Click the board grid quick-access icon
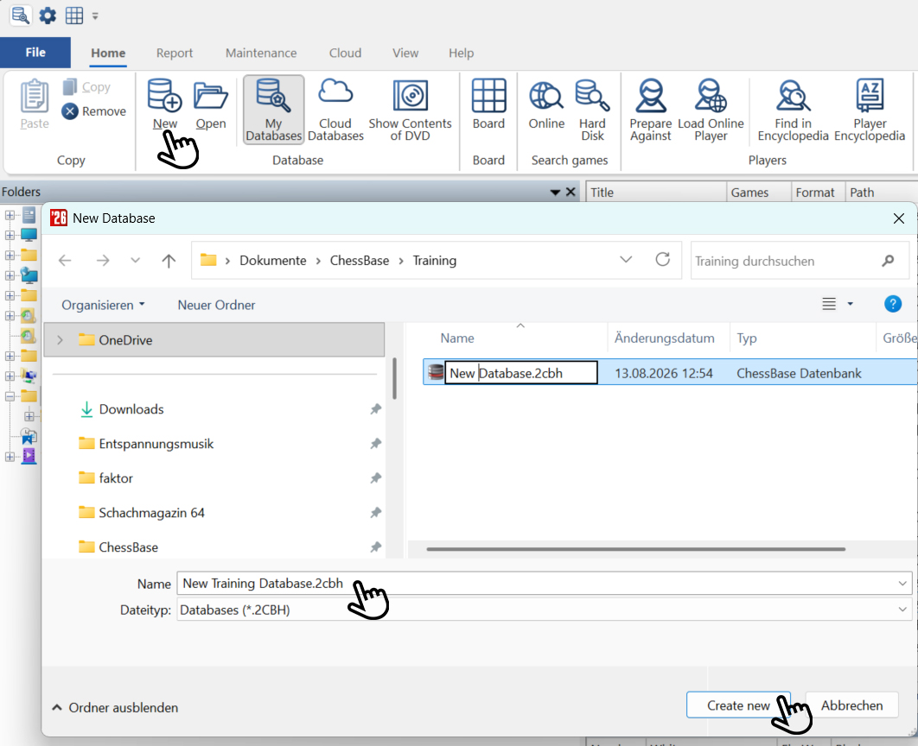Image resolution: width=918 pixels, height=746 pixels. [x=73, y=16]
